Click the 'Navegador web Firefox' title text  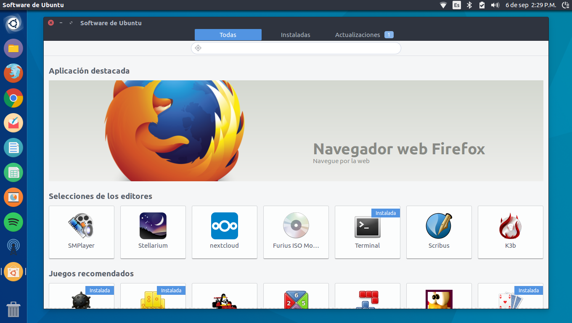(399, 149)
